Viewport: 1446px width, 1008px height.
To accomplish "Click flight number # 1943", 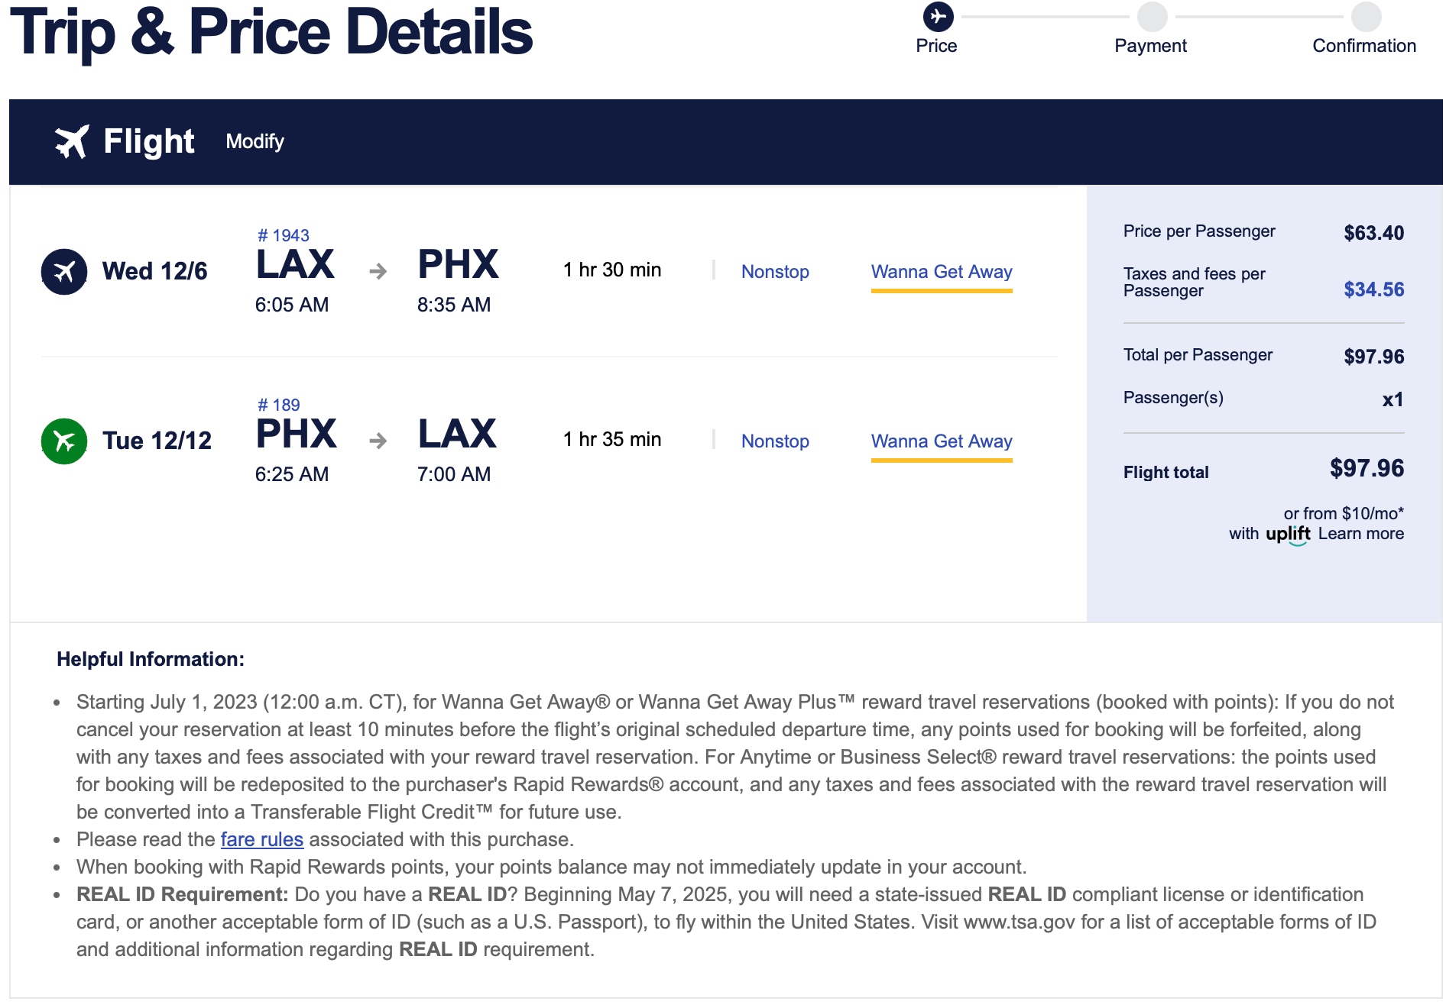I will (x=284, y=235).
